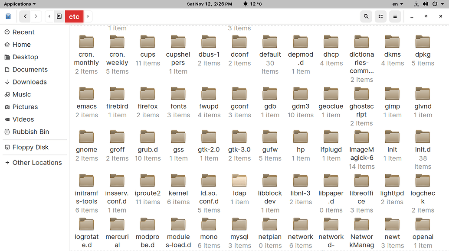Click the search magnifier icon

(366, 16)
